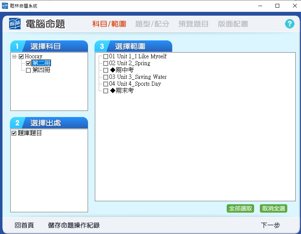Select the 題庫題目 label
Viewport: 301px width, 234px height.
point(30,133)
